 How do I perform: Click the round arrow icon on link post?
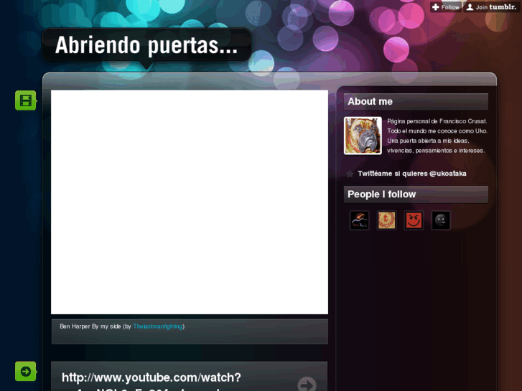[307, 385]
